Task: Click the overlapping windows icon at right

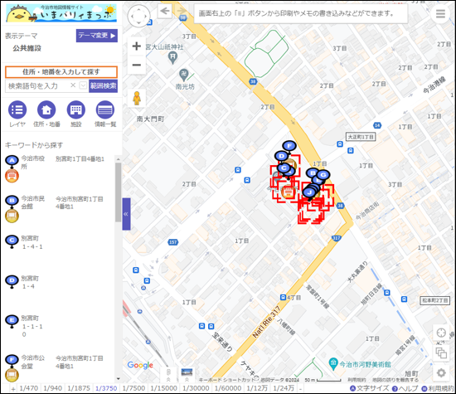Action: [x=441, y=353]
